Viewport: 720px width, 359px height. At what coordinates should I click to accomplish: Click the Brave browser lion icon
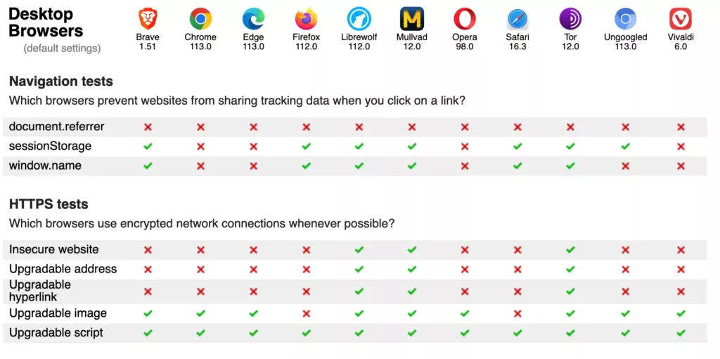tap(148, 19)
